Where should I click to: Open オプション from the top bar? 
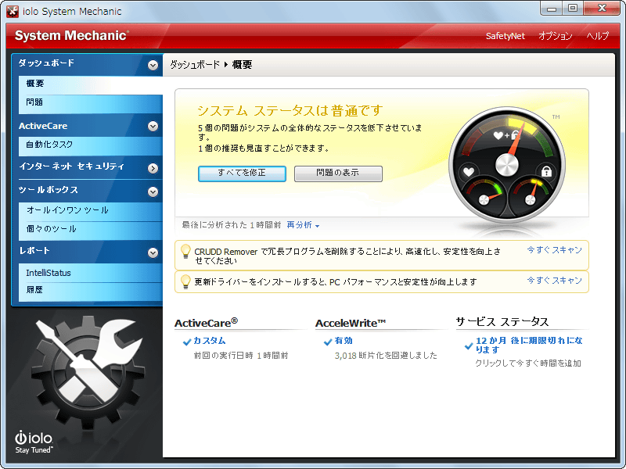tap(555, 36)
